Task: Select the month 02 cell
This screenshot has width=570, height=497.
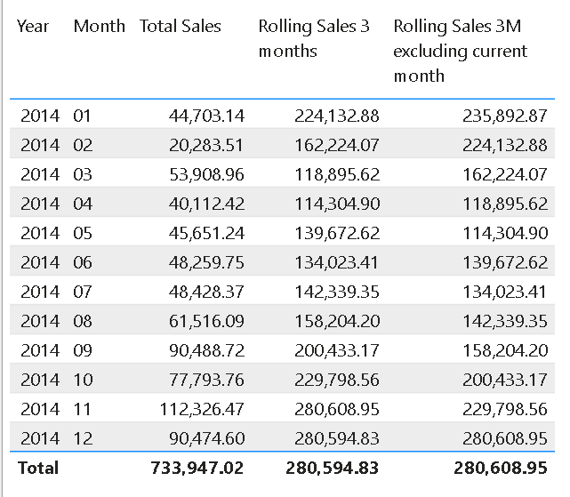Action: (x=83, y=145)
